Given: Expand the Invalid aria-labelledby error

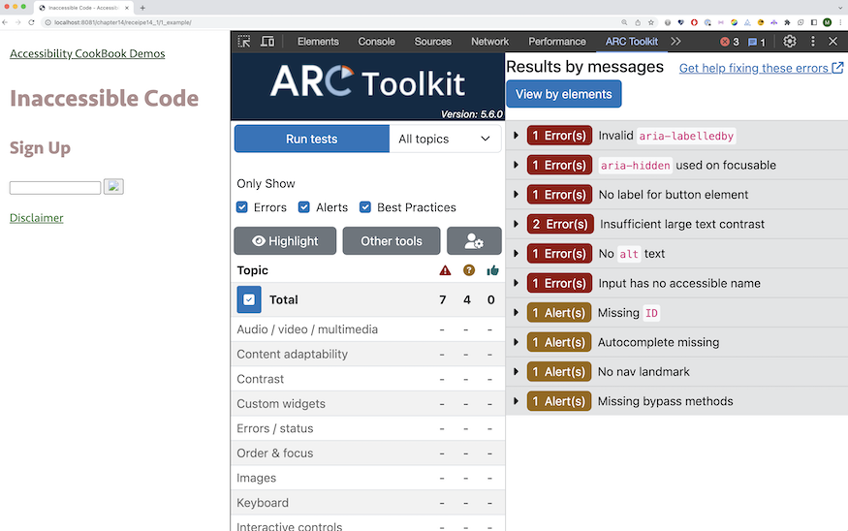Looking at the screenshot, I should pyautogui.click(x=516, y=136).
